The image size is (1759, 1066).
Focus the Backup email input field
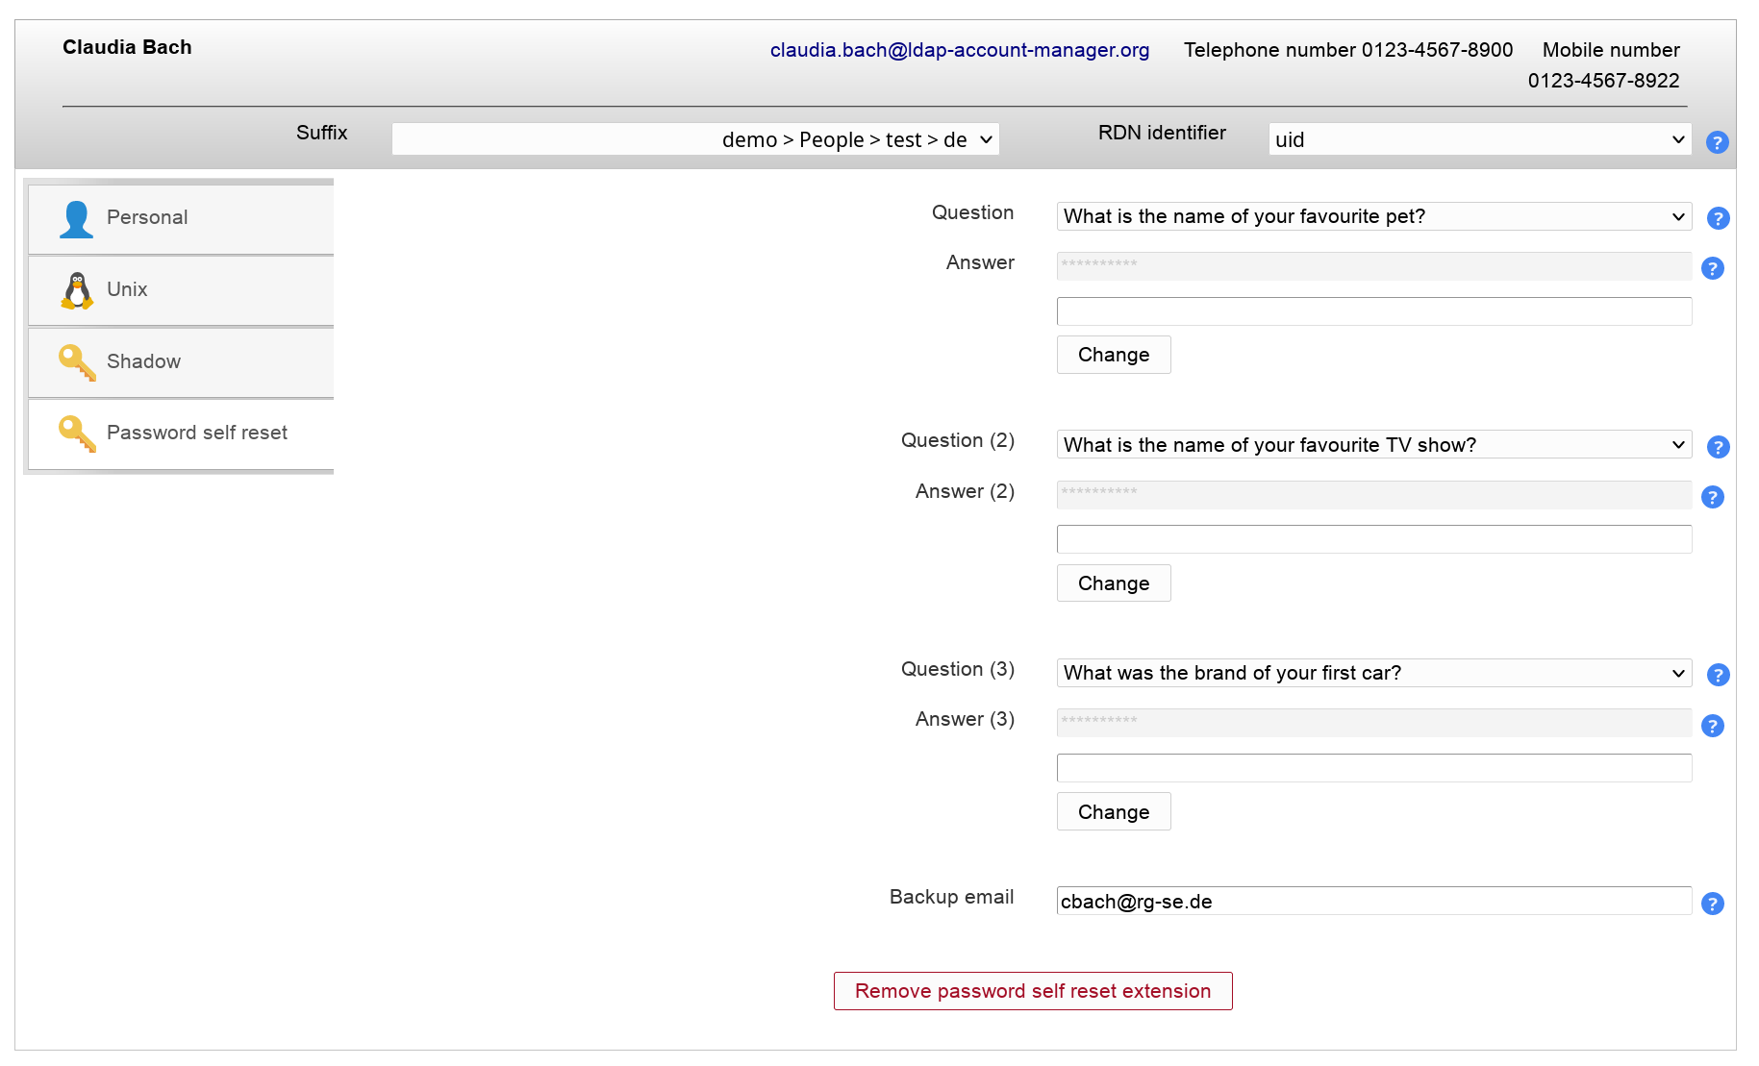click(1373, 902)
